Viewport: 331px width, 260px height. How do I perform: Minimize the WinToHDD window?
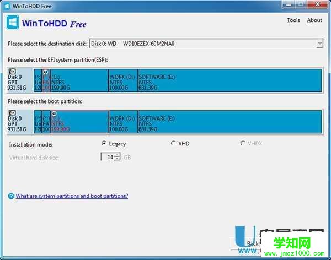click(x=289, y=4)
